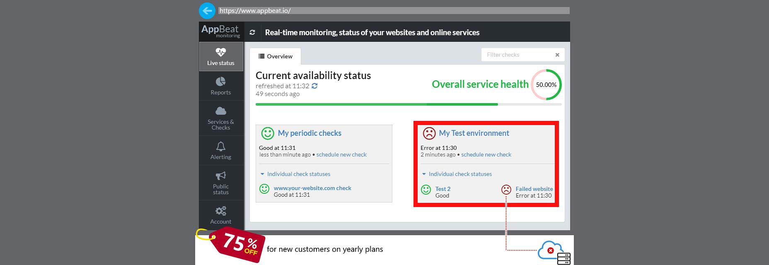Viewport: 769px width, 265px height.
Task: Open My Test environment link
Action: pos(474,133)
